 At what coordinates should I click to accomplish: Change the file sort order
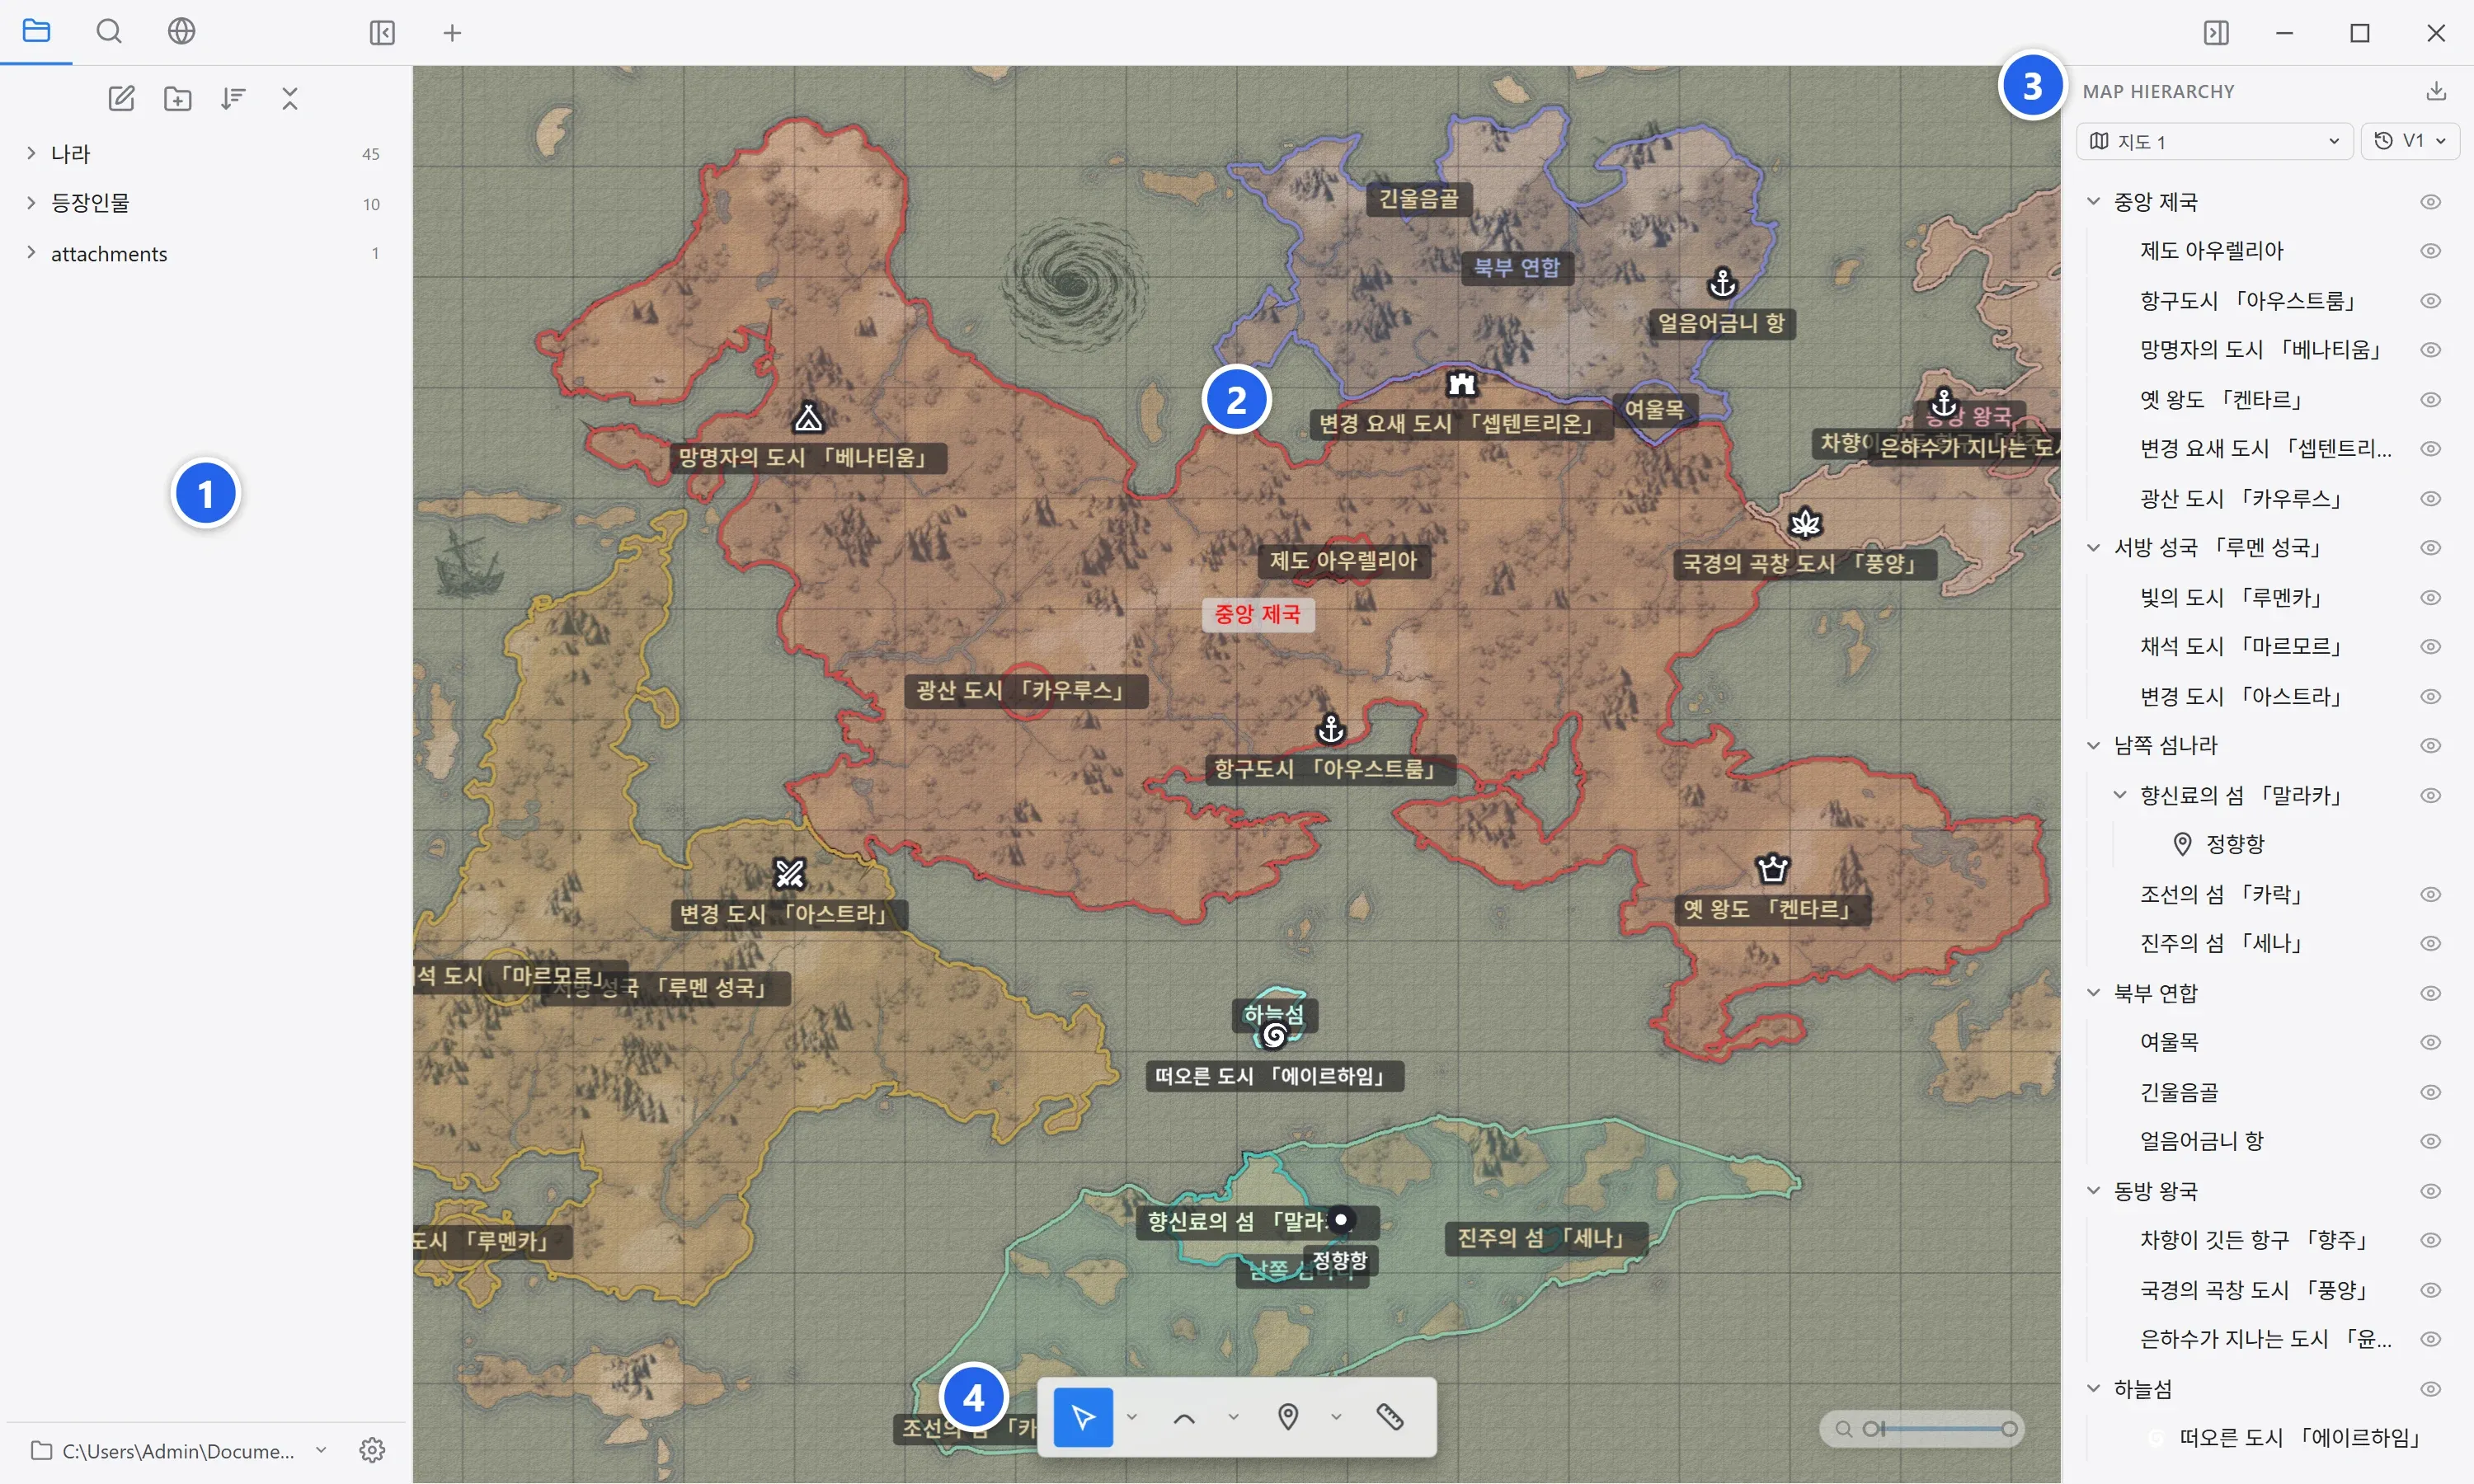233,98
